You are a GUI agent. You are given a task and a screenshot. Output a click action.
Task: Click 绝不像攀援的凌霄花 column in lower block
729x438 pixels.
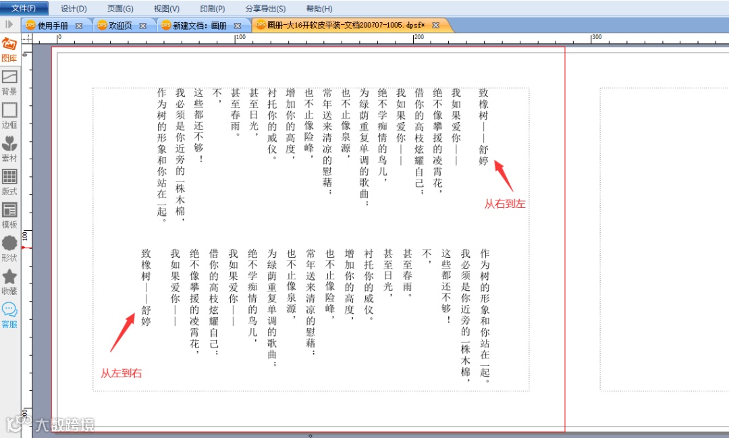(x=194, y=301)
